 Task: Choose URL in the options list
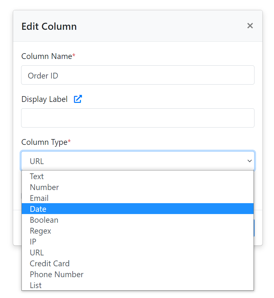[37, 252]
